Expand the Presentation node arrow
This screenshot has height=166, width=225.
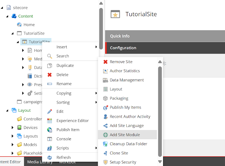[23, 85]
